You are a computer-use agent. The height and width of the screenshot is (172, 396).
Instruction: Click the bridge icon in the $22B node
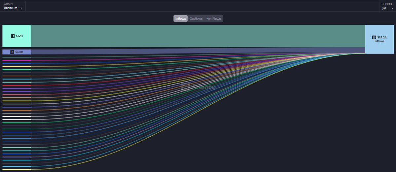click(x=13, y=36)
